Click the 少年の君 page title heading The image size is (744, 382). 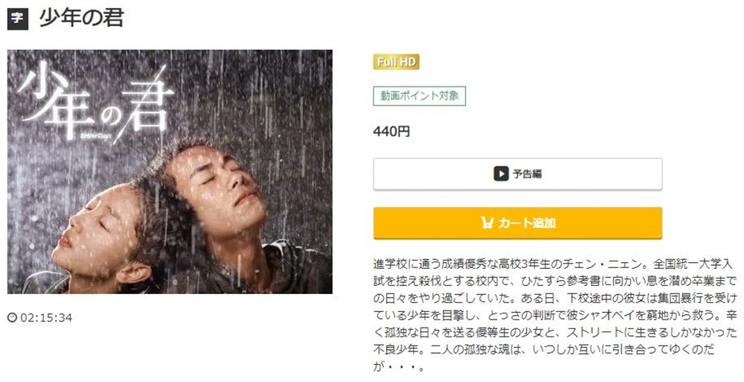coord(82,19)
